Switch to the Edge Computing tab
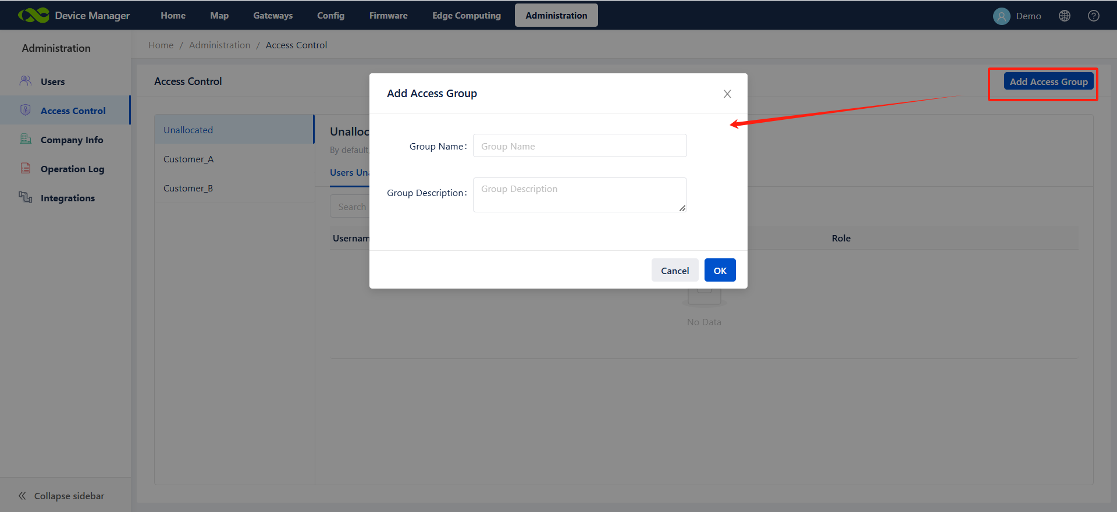This screenshot has height=512, width=1117. point(466,16)
